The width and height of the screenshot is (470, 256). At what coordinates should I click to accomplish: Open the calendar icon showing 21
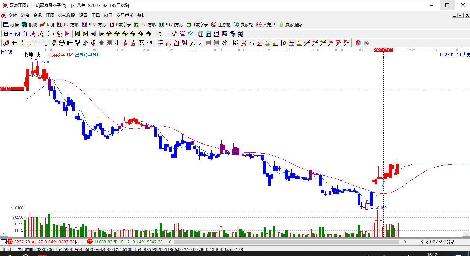click(201, 34)
